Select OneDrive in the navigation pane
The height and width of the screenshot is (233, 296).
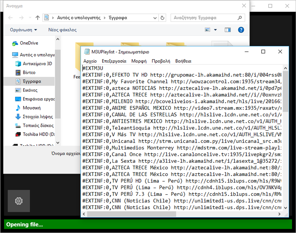[29, 43]
